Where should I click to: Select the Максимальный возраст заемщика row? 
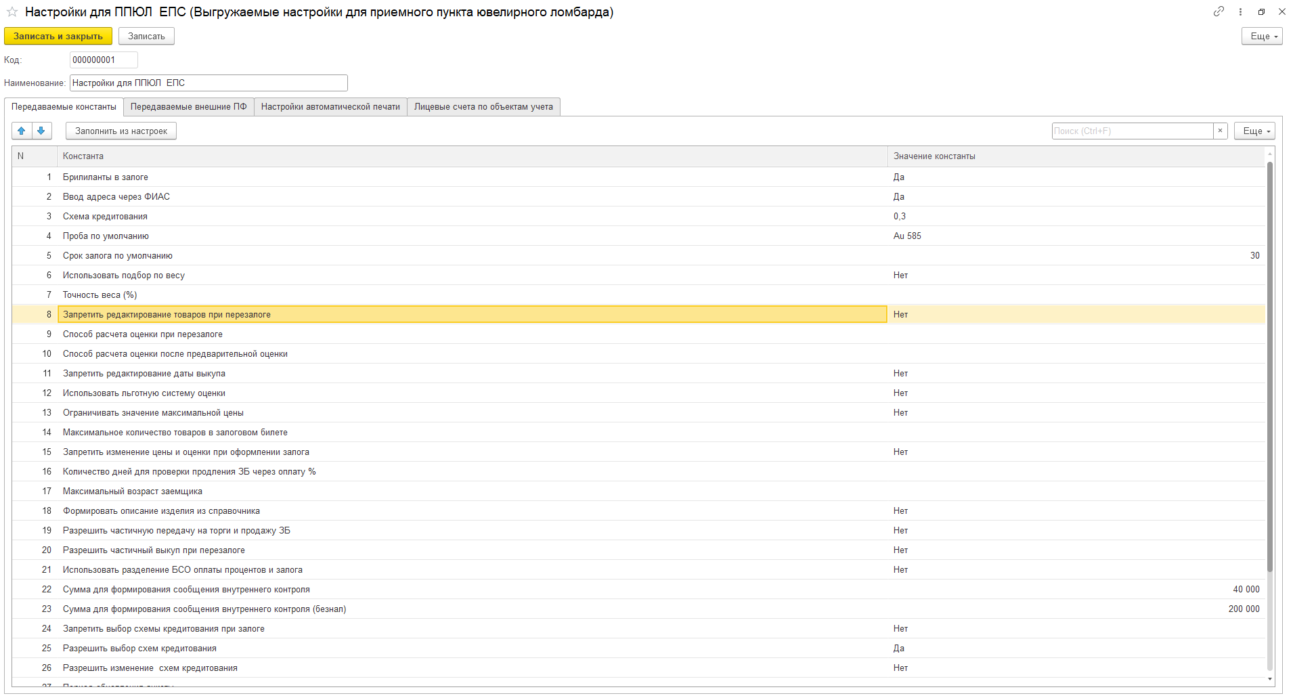click(x=638, y=491)
